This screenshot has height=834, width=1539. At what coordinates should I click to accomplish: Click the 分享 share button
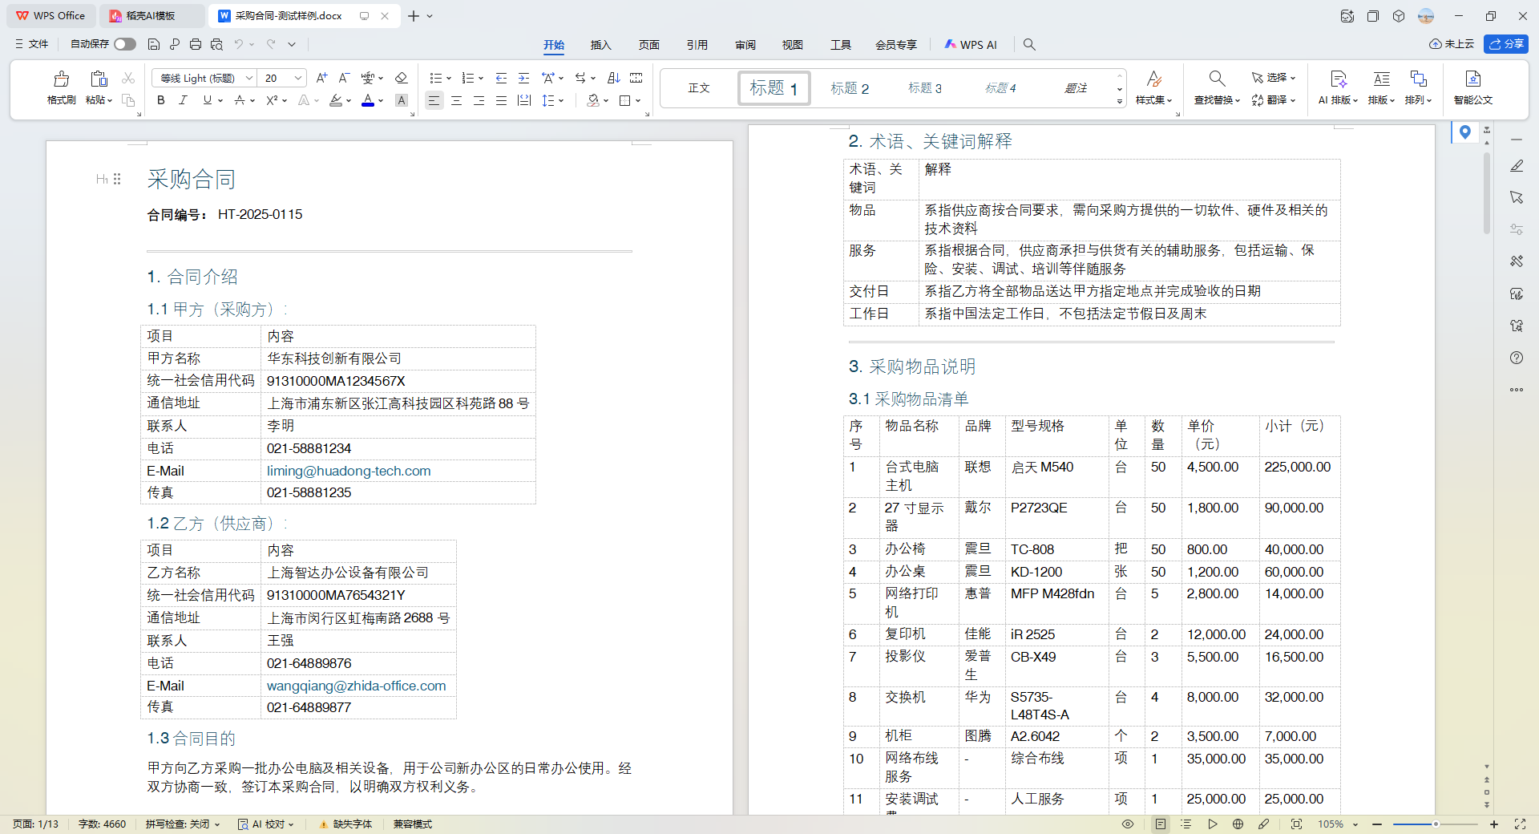tap(1507, 44)
